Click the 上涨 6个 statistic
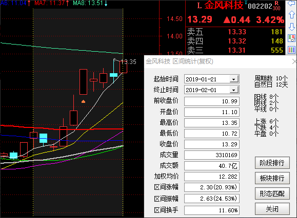 click(267, 121)
